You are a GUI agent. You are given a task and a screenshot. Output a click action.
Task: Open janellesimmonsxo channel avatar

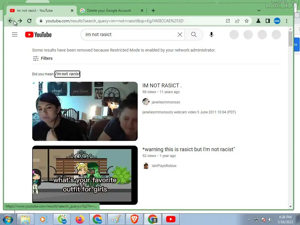click(x=146, y=102)
